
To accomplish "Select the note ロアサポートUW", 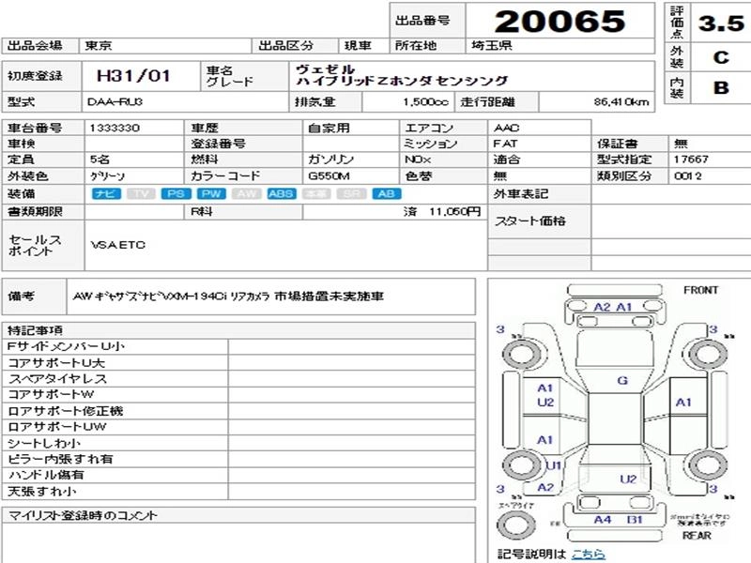I will click(x=57, y=427).
